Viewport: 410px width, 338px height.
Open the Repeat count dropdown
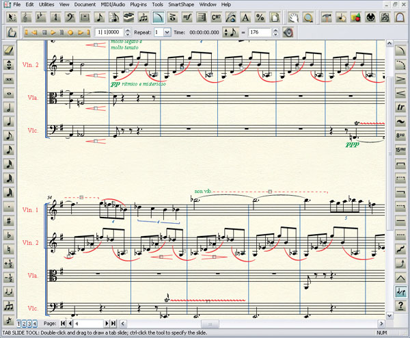click(x=167, y=32)
